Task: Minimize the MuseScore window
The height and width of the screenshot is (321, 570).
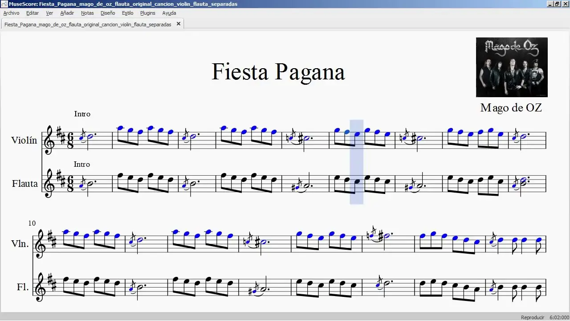Action: (550, 4)
